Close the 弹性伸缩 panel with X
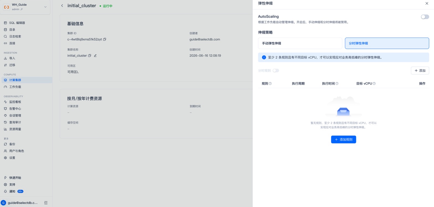 427,3
